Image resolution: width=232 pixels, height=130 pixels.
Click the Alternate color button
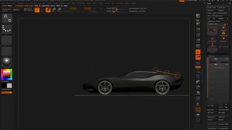[7, 92]
